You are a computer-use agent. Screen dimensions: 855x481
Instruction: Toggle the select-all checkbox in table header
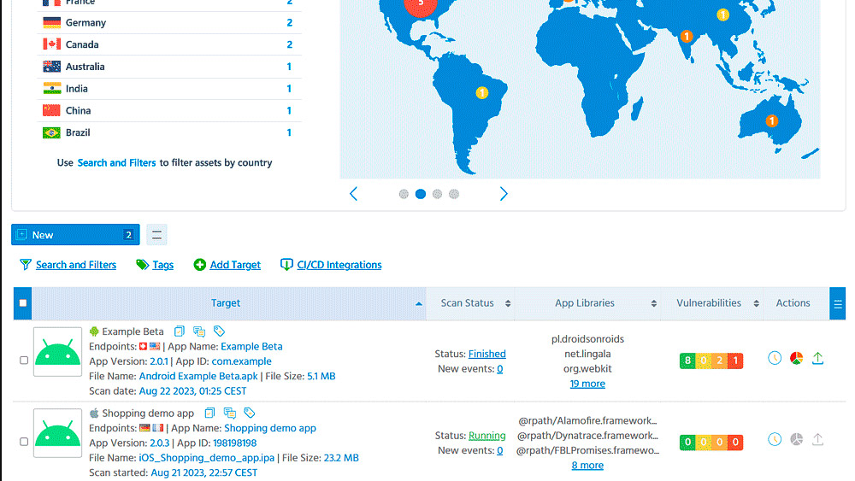coord(23,303)
